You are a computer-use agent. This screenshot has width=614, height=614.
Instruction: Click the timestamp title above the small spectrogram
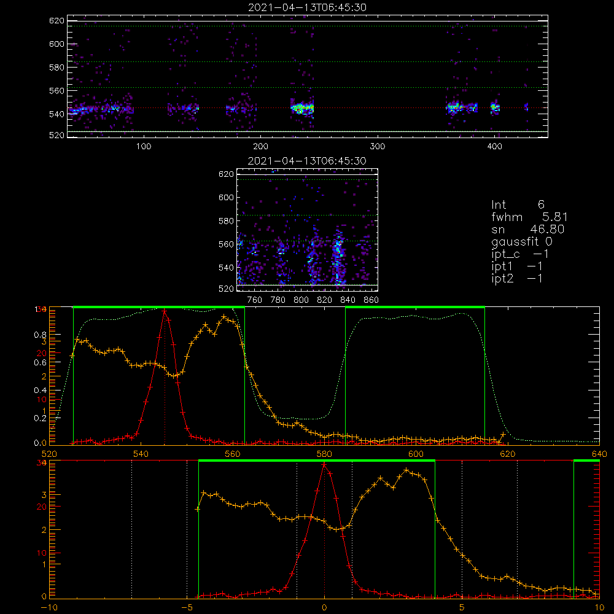coord(308,161)
